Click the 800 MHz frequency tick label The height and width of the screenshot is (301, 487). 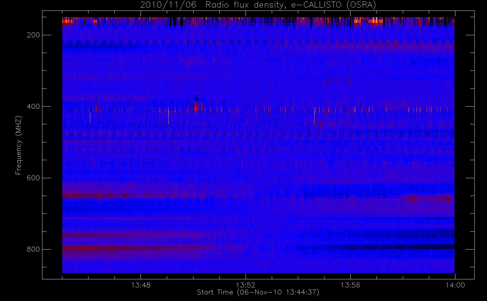pos(33,249)
